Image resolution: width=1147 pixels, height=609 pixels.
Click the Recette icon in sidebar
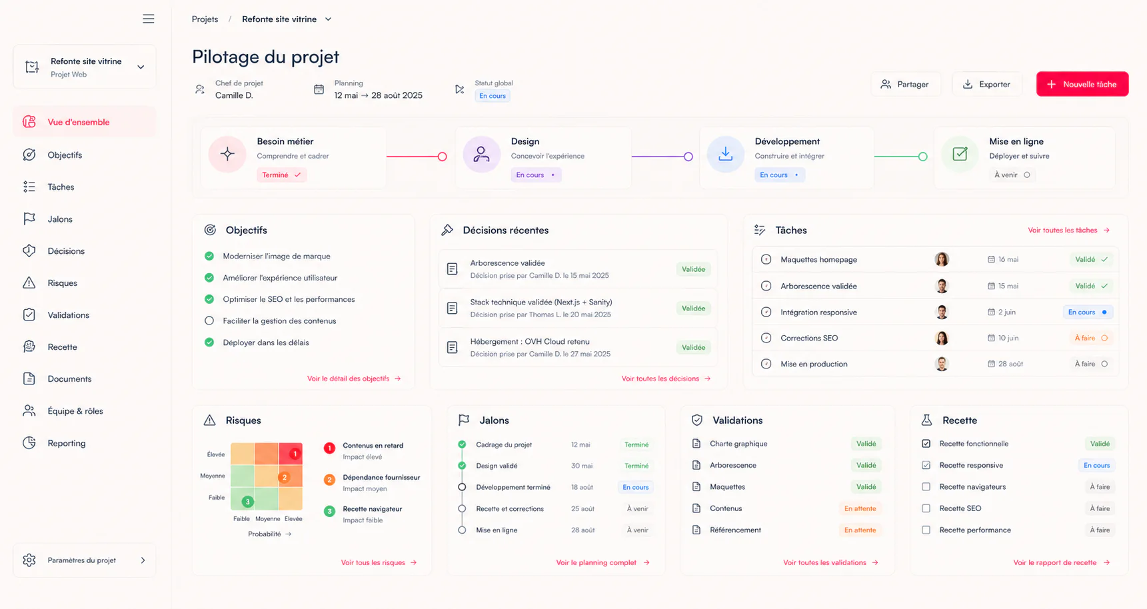tap(29, 346)
